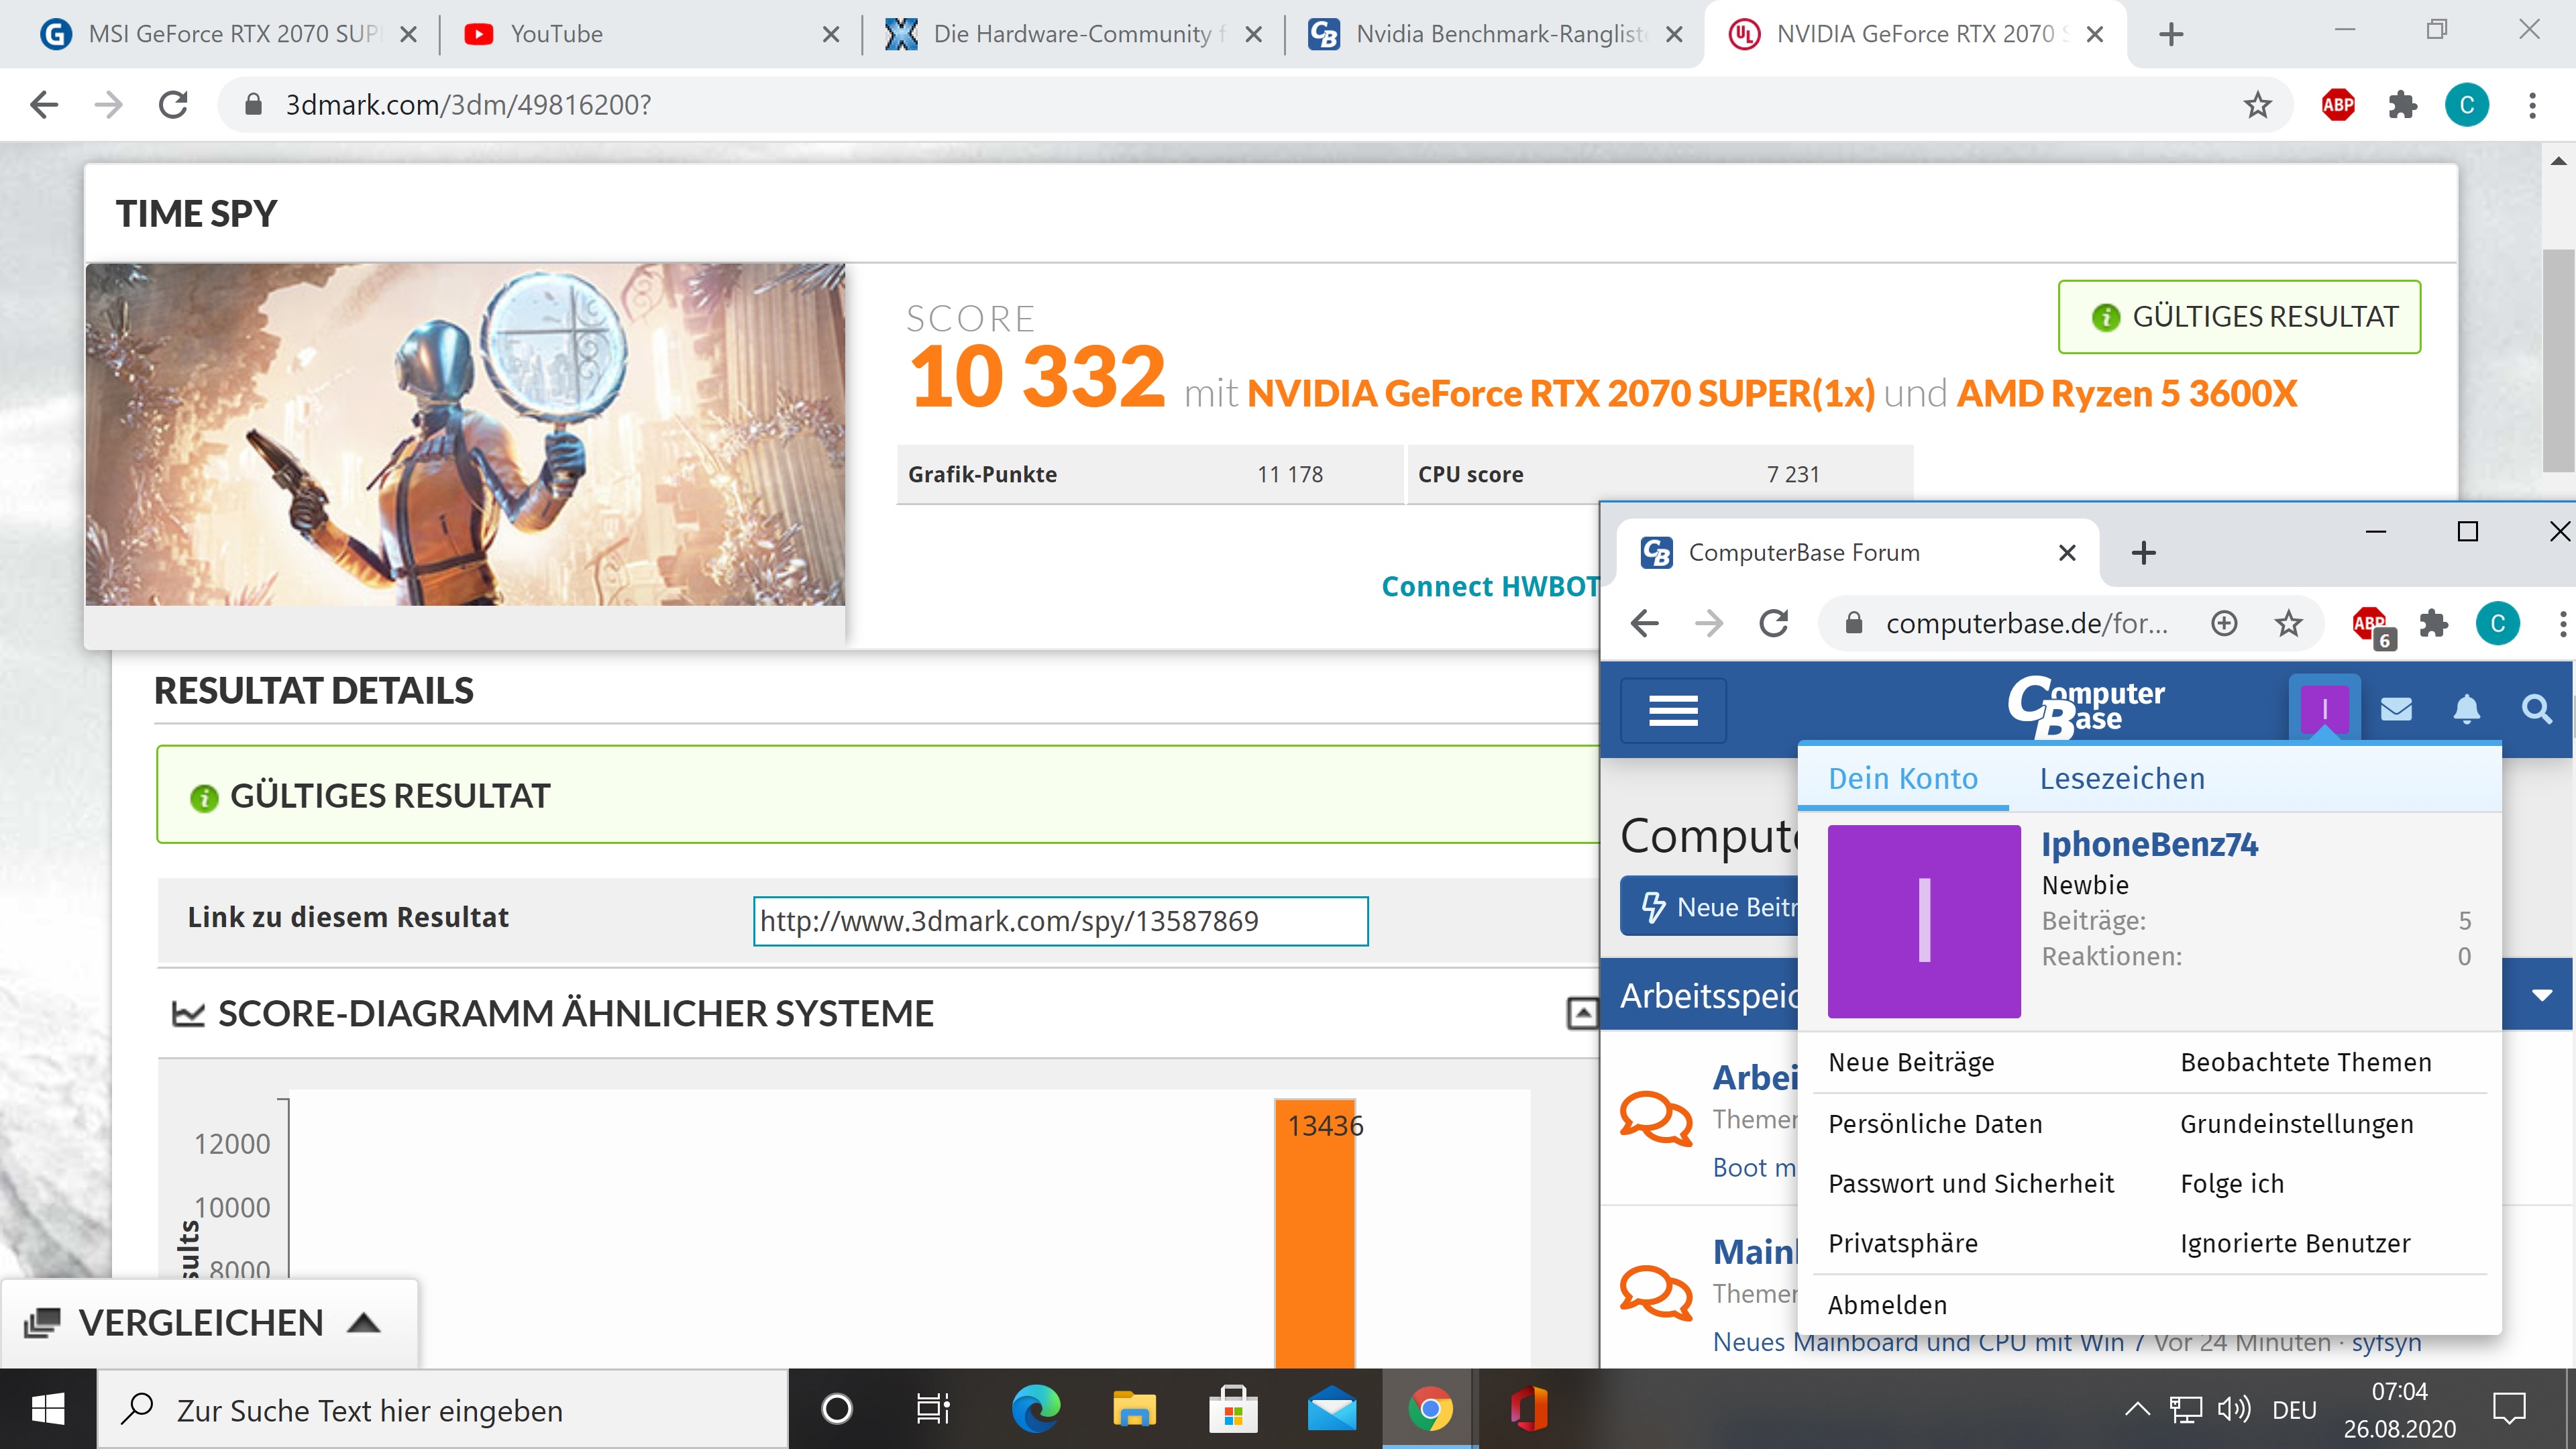Collapse the score diagram section
Screen dimensions: 2576x1449
[x=1581, y=1014]
